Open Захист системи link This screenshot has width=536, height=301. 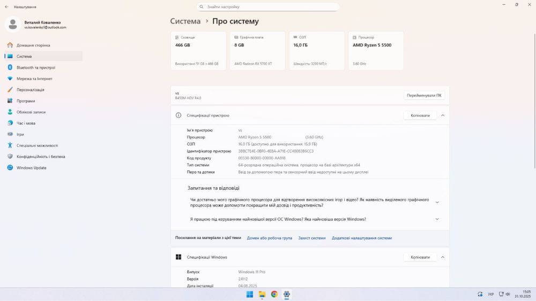point(312,238)
